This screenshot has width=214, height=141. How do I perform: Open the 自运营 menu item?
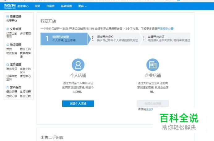point(50,6)
